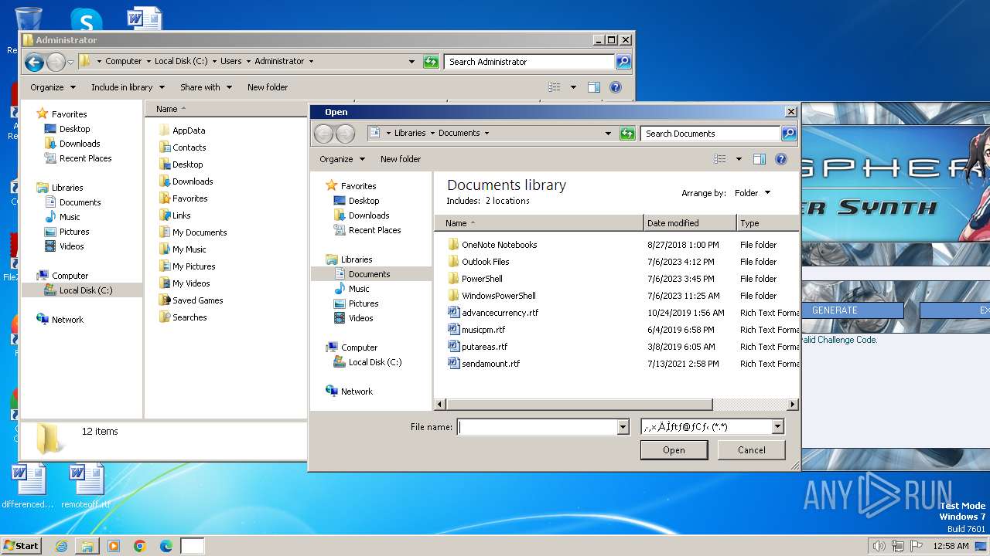Viewport: 990px width, 556px height.
Task: Click the Open button
Action: click(x=673, y=450)
